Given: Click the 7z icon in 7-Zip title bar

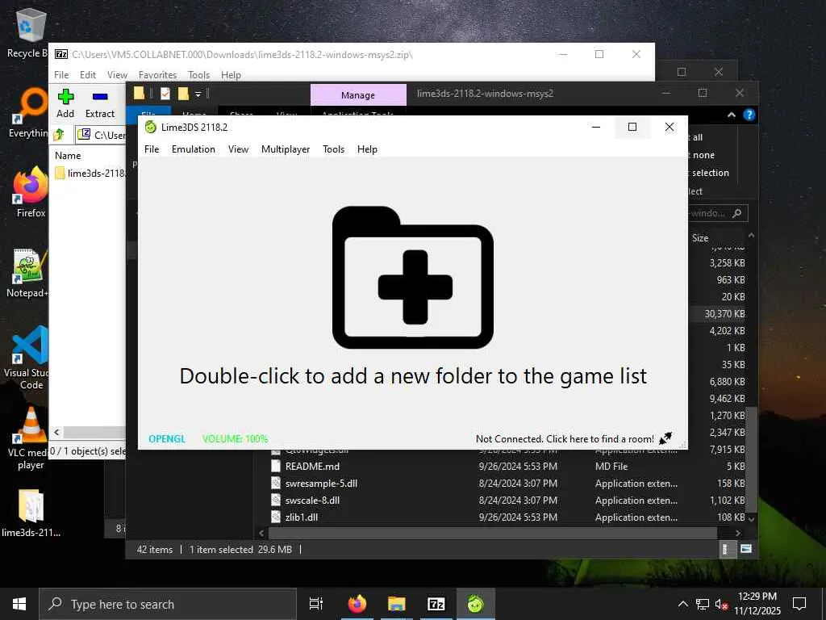Looking at the screenshot, I should (x=61, y=54).
